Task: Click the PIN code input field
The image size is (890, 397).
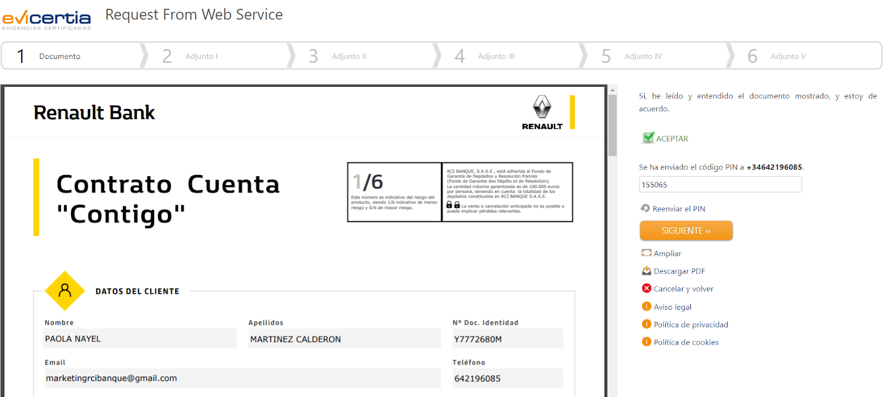Action: pyautogui.click(x=720, y=184)
